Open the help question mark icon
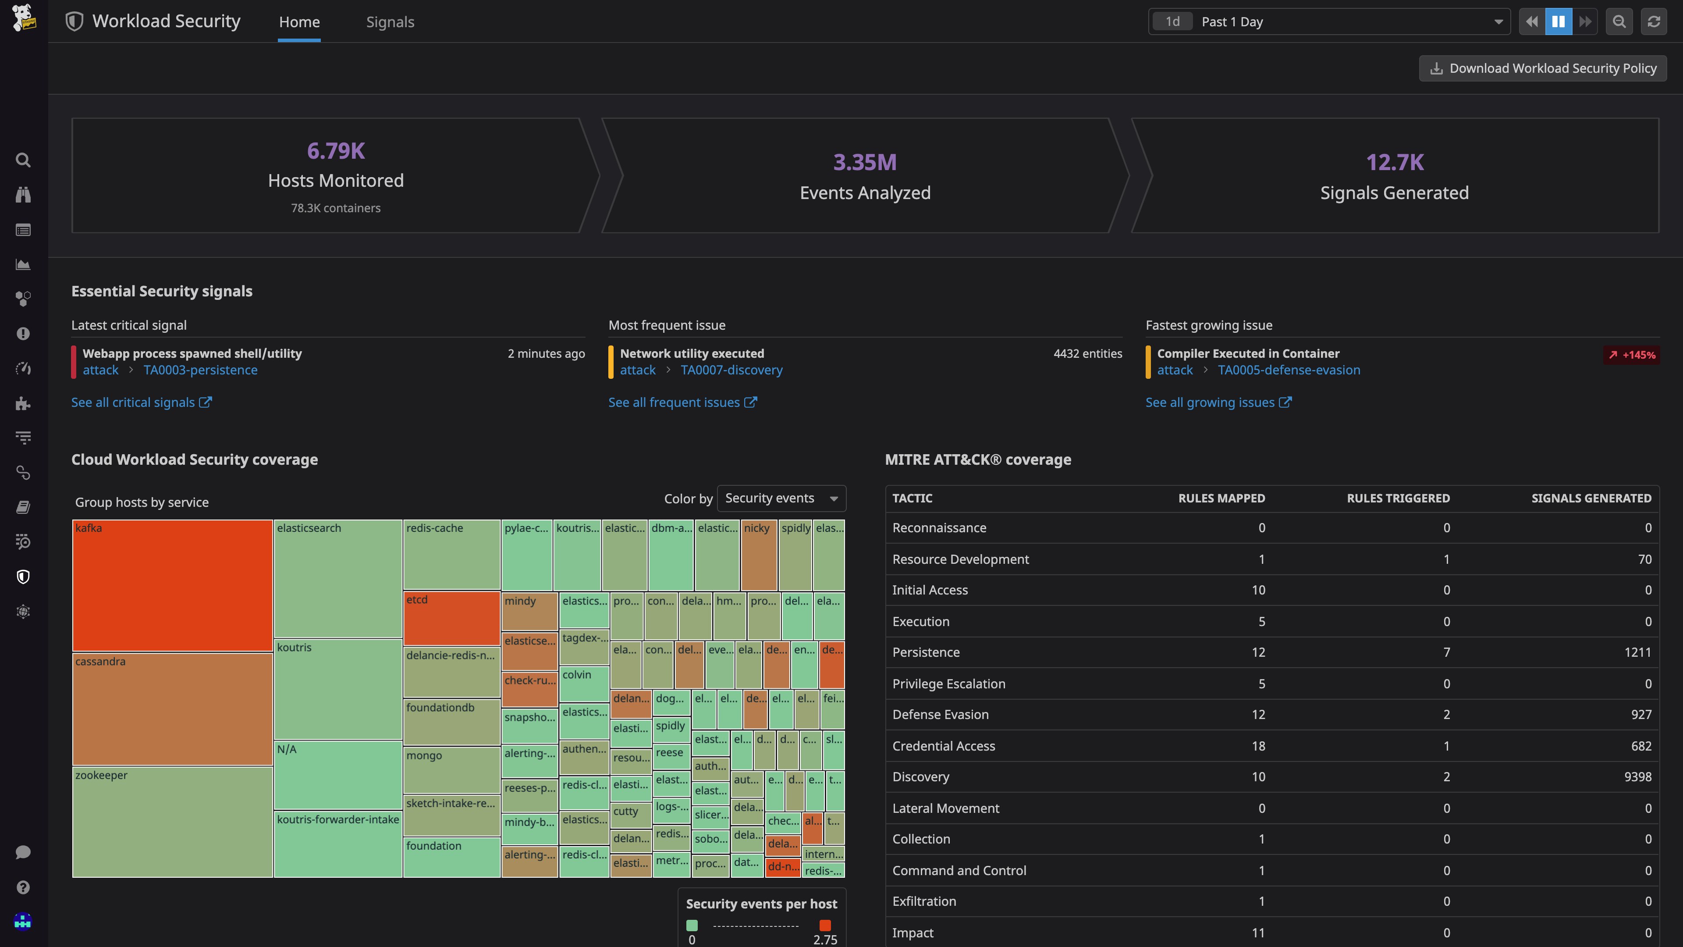This screenshot has height=947, width=1683. pyautogui.click(x=23, y=887)
